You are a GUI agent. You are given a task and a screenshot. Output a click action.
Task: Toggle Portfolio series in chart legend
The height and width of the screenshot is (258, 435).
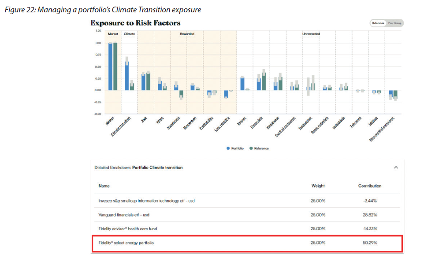[237, 148]
